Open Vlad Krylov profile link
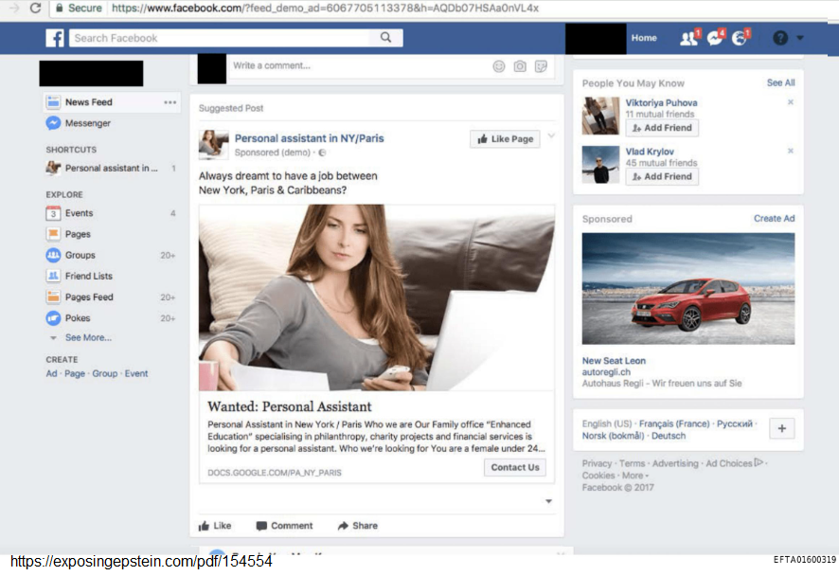Viewport: 839px width, 576px height. [650, 152]
